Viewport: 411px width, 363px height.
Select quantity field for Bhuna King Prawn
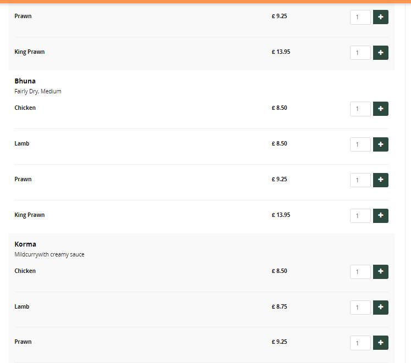[x=360, y=216]
